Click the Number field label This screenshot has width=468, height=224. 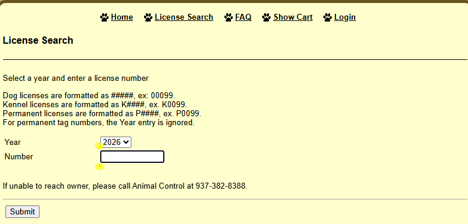click(x=19, y=157)
